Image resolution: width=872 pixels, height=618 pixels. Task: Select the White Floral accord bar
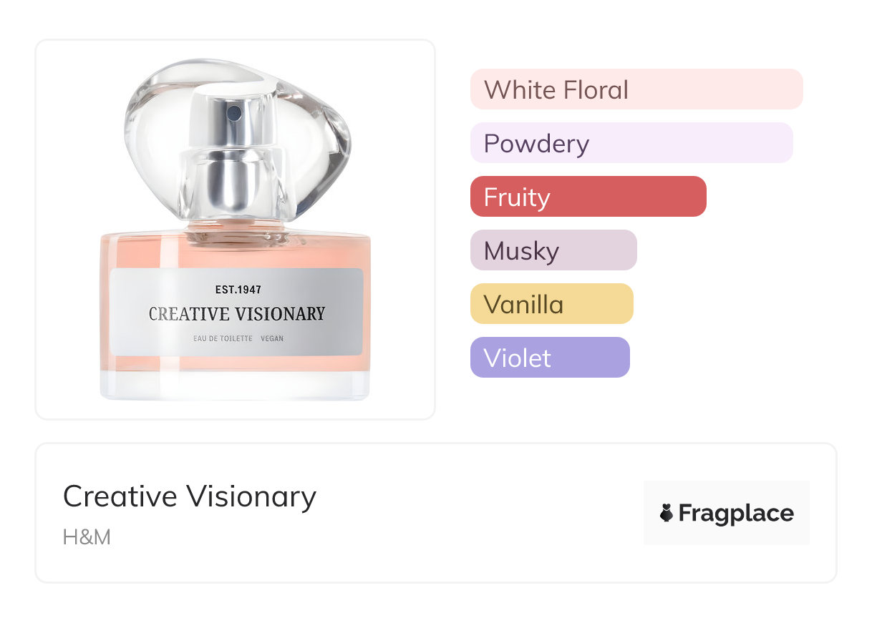click(x=636, y=89)
